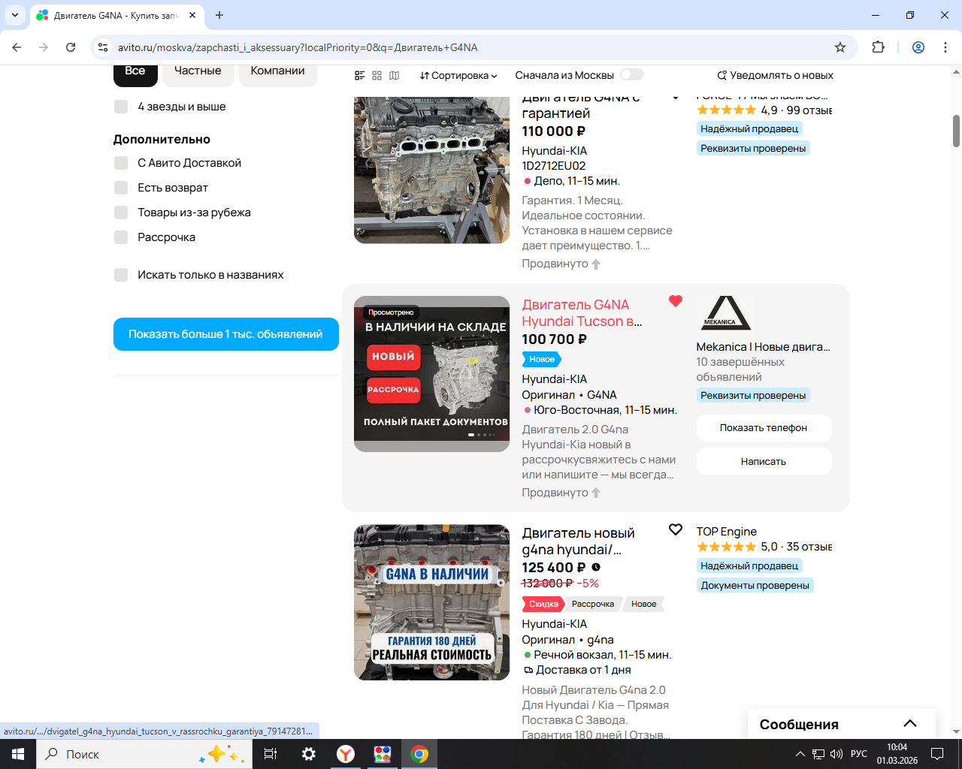Open the G4NA в наличии photo
The image size is (962, 769).
(x=431, y=602)
